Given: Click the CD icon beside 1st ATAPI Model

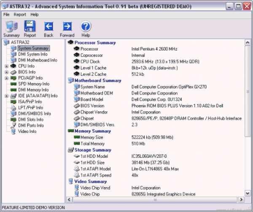Looking at the screenshot, I should point(77,169).
